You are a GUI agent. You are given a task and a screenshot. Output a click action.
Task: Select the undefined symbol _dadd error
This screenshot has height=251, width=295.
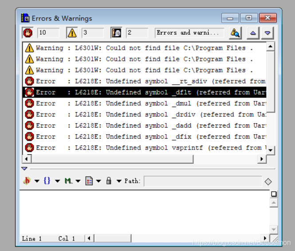[x=145, y=125]
